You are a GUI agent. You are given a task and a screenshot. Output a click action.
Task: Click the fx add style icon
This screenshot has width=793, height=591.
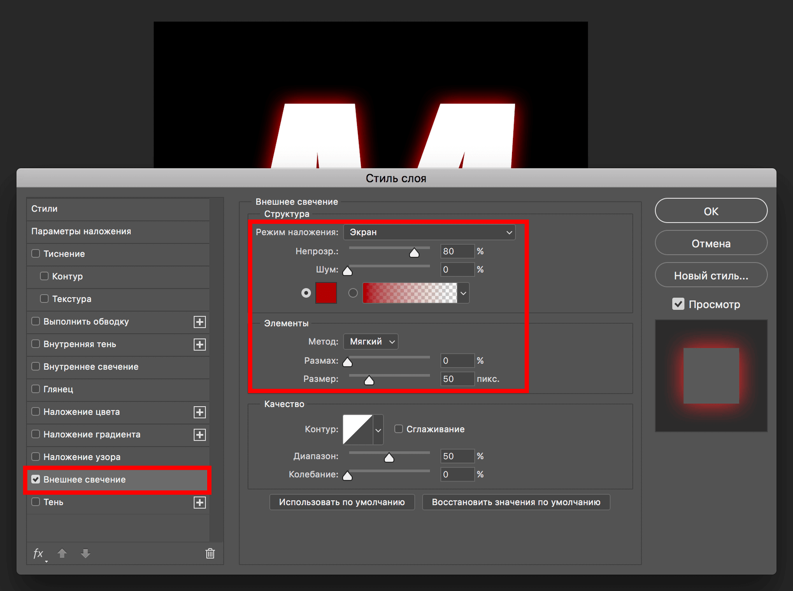pos(39,553)
